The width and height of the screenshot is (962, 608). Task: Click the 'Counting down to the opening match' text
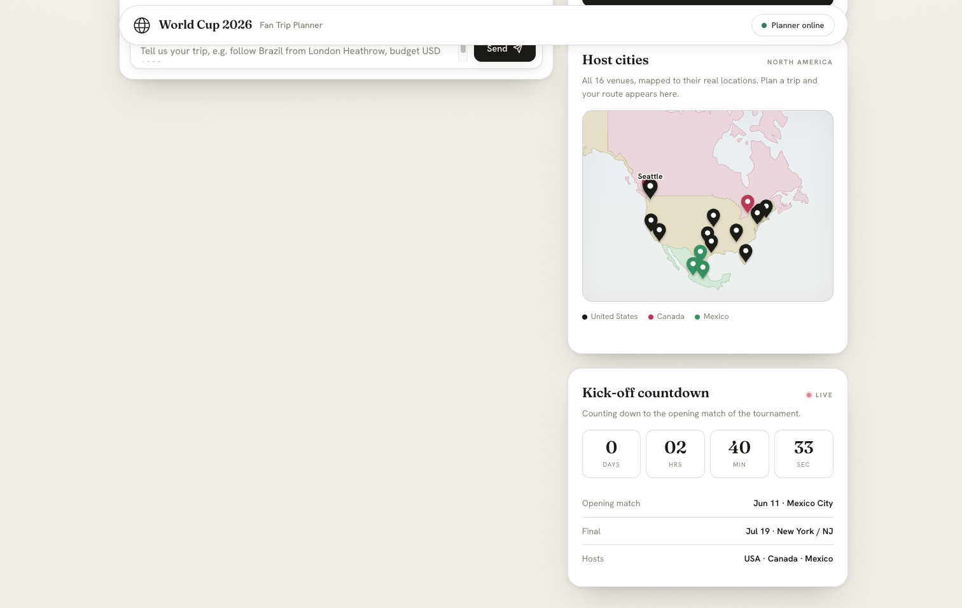(691, 414)
